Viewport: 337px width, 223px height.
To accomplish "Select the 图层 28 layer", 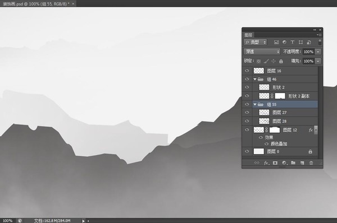I will pos(280,121).
